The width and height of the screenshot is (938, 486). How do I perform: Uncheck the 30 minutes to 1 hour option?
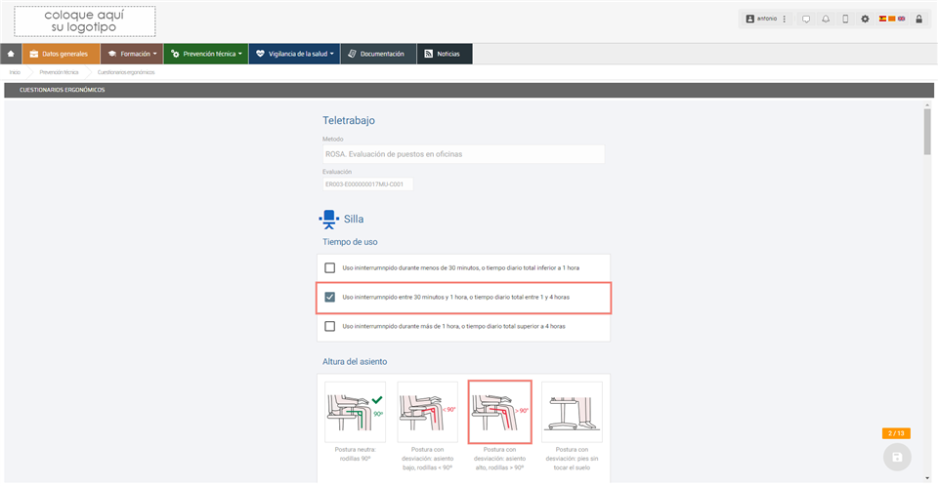point(330,297)
